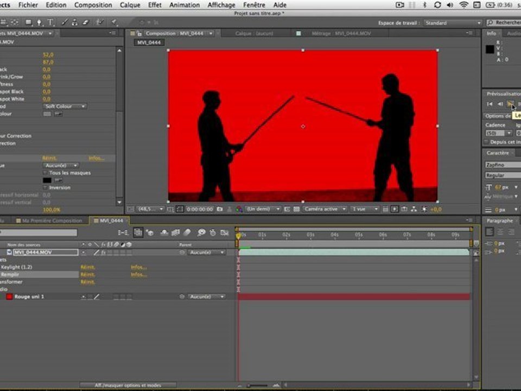Open the parent dropdown for MVI_0444.MOV
Screen dimensions: 521x391
[206, 253]
